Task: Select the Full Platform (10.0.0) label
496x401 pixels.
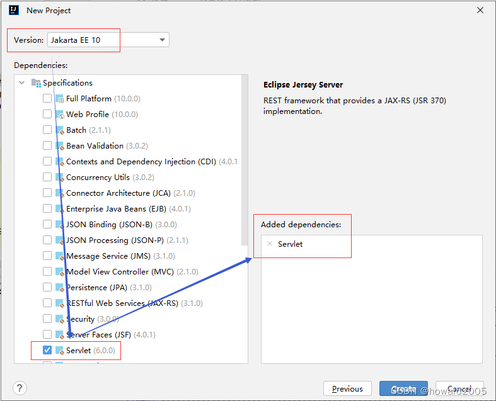Action: pos(103,99)
